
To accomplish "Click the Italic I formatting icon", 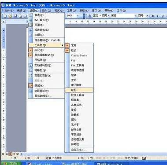I will (x=158, y=16).
